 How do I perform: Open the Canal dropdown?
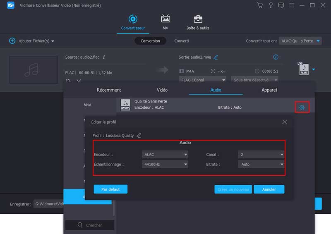click(x=261, y=155)
